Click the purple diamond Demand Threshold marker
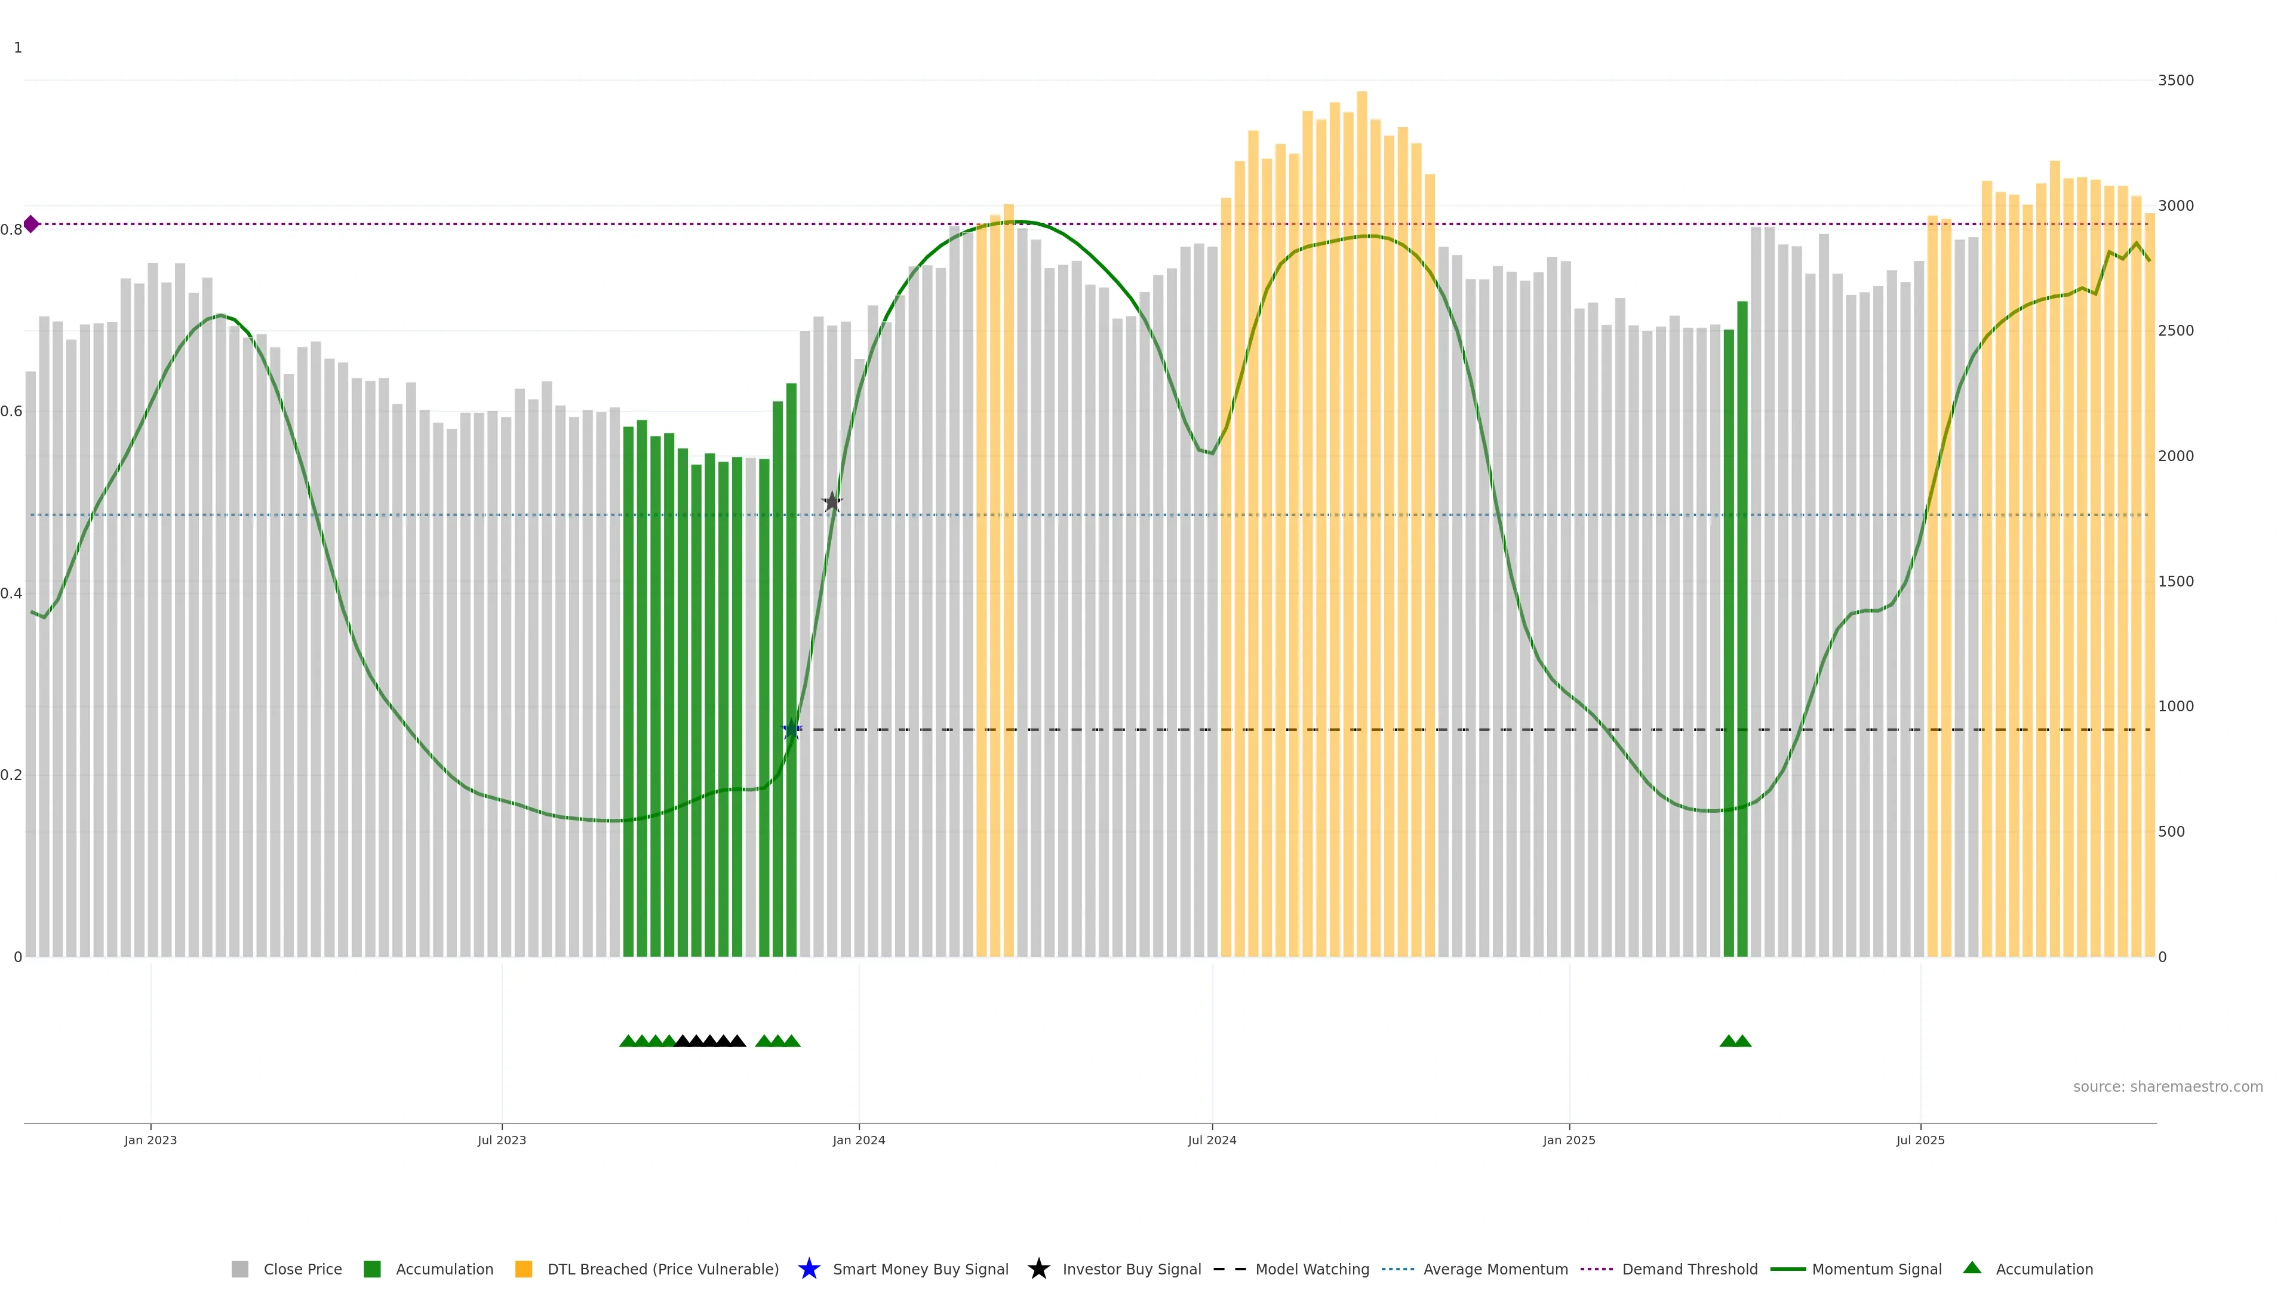Screen dimensions: 2293x1290 pyautogui.click(x=31, y=225)
